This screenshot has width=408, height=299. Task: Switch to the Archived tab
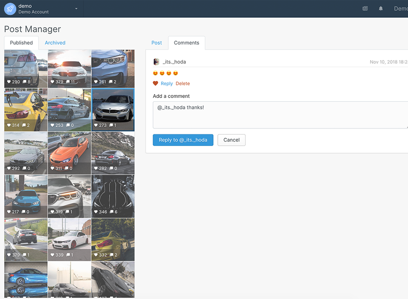55,43
